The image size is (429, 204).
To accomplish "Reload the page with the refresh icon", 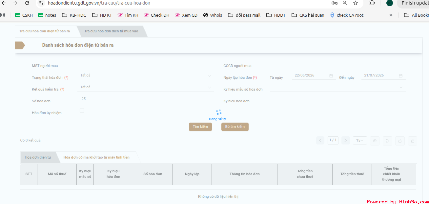I will (27, 3).
